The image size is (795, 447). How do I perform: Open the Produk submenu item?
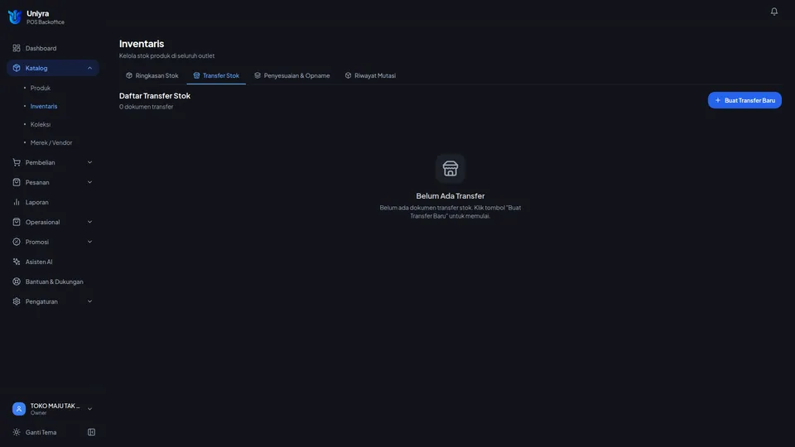tap(40, 89)
